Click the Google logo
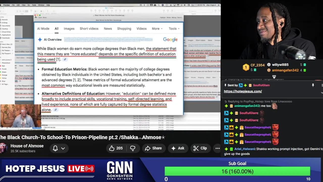 (170, 39)
